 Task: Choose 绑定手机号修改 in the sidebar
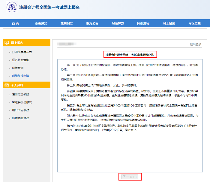coord(22,102)
